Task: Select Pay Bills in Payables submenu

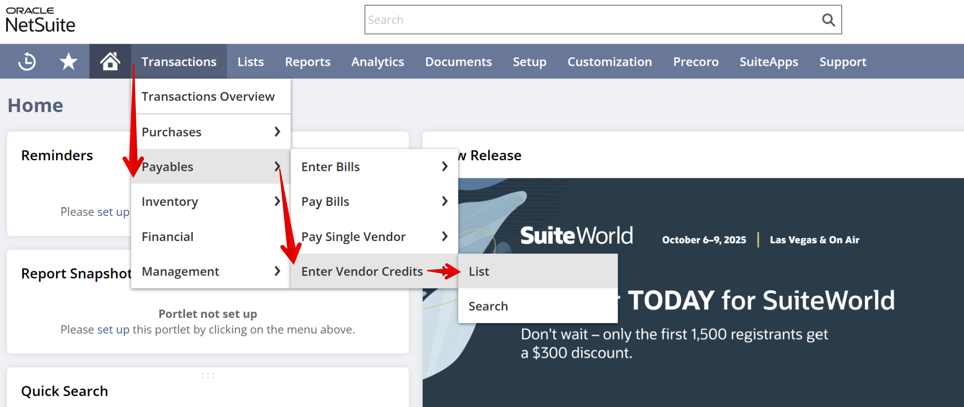Action: pos(374,201)
